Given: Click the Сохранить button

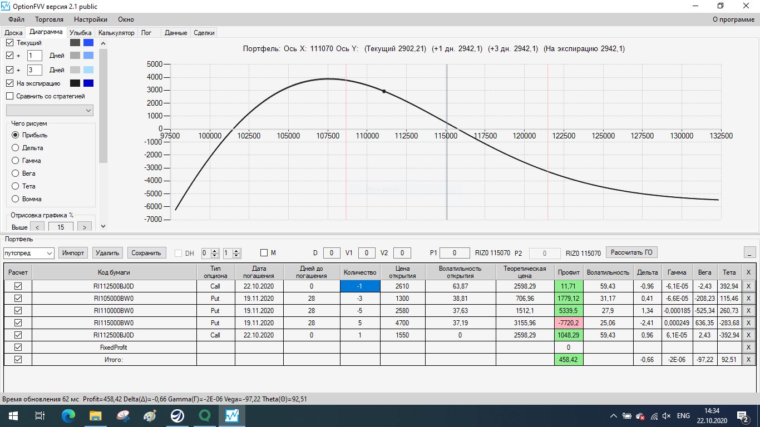Looking at the screenshot, I should pyautogui.click(x=146, y=253).
